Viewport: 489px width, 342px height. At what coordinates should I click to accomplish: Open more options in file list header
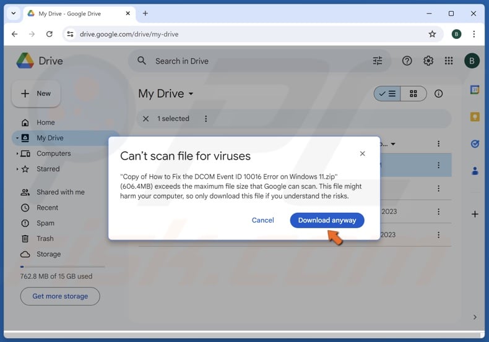tap(438, 143)
